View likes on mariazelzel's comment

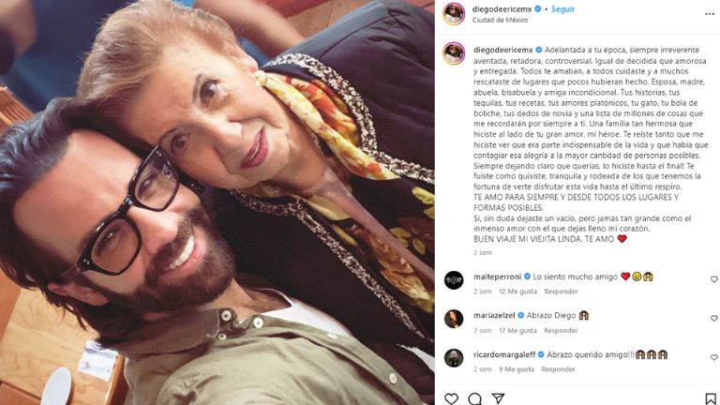pos(518,330)
